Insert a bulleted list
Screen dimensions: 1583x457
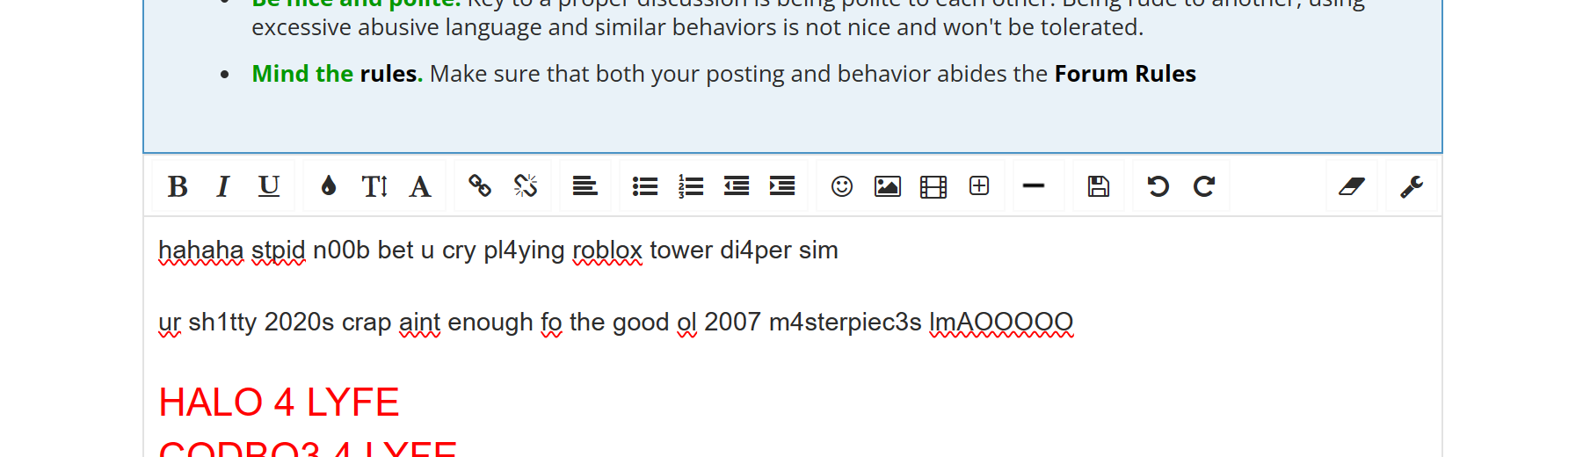point(645,186)
